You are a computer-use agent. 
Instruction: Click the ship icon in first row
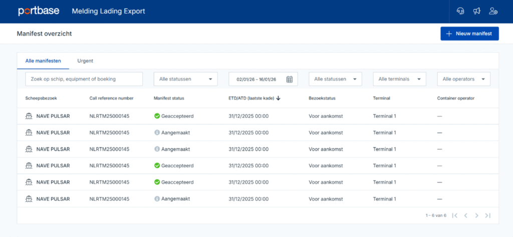pyautogui.click(x=29, y=116)
